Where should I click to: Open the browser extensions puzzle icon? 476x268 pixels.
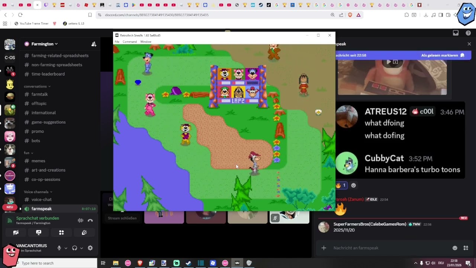coord(406,15)
